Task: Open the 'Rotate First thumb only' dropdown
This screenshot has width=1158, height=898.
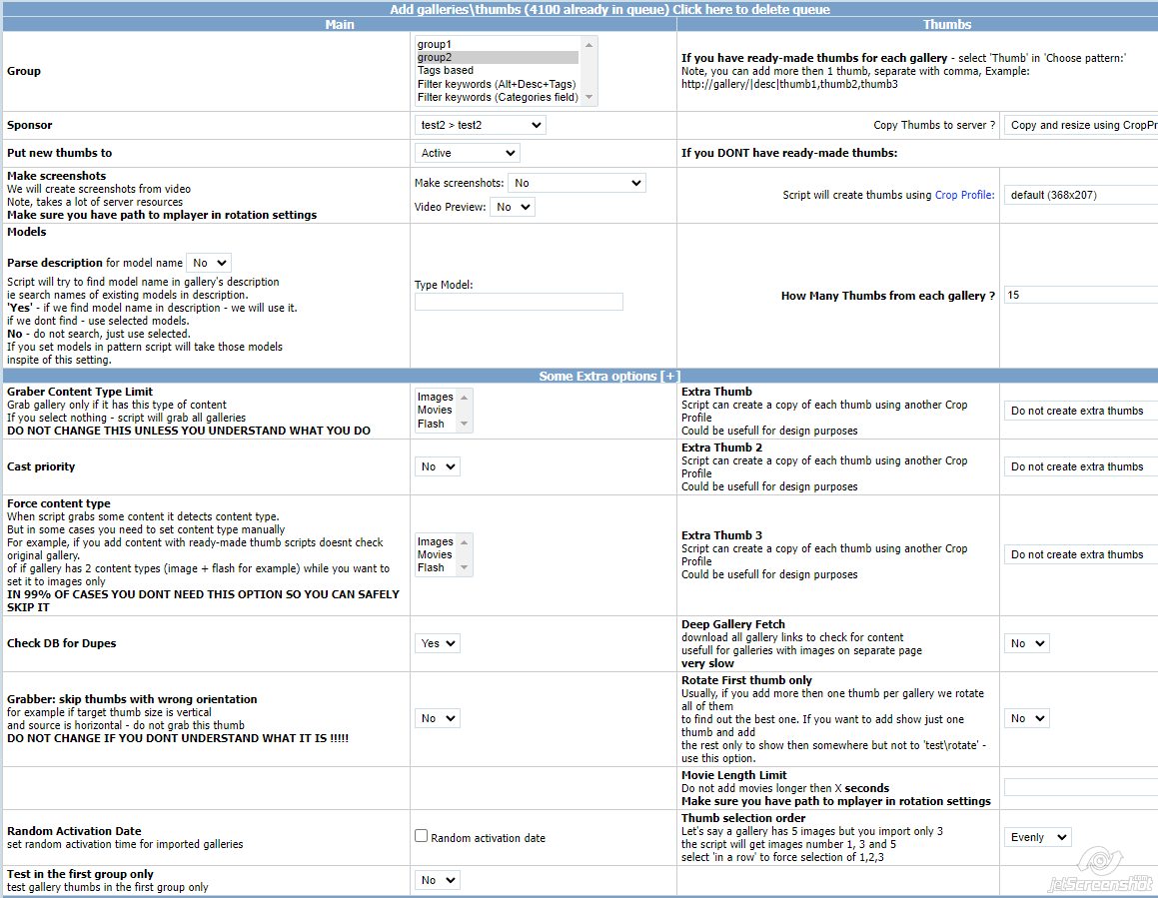Action: (1026, 718)
